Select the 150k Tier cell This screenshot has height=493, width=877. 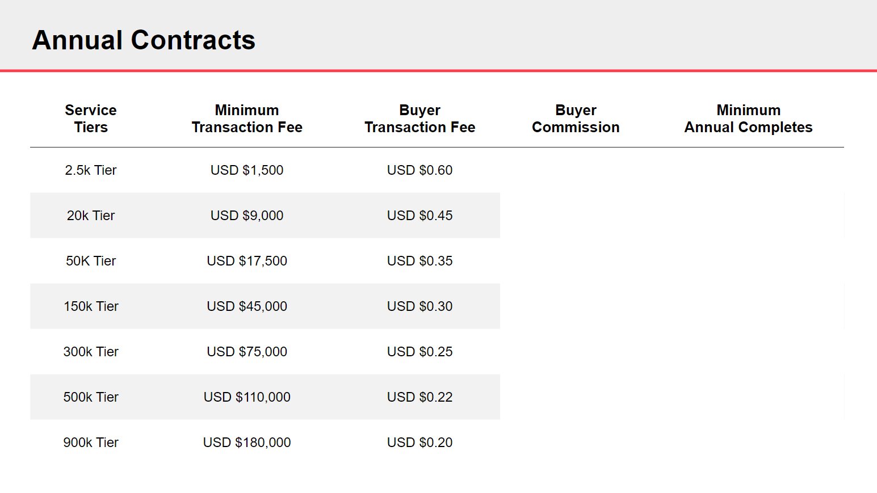click(x=91, y=306)
